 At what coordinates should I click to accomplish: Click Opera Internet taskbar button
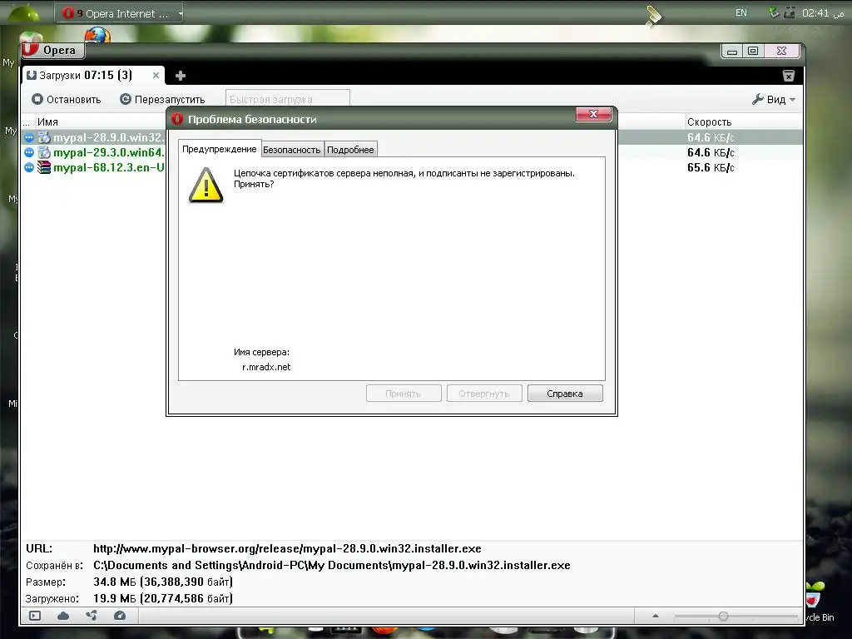[x=118, y=13]
